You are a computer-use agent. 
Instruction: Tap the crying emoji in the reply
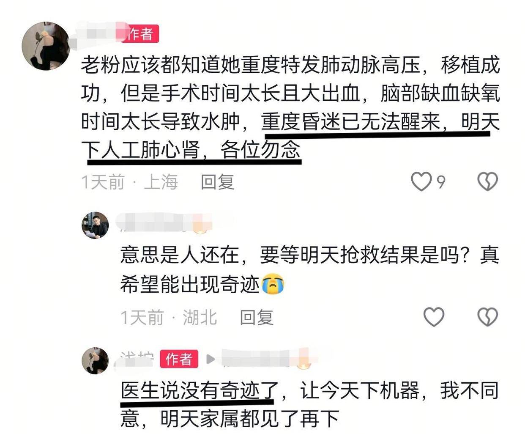[273, 284]
